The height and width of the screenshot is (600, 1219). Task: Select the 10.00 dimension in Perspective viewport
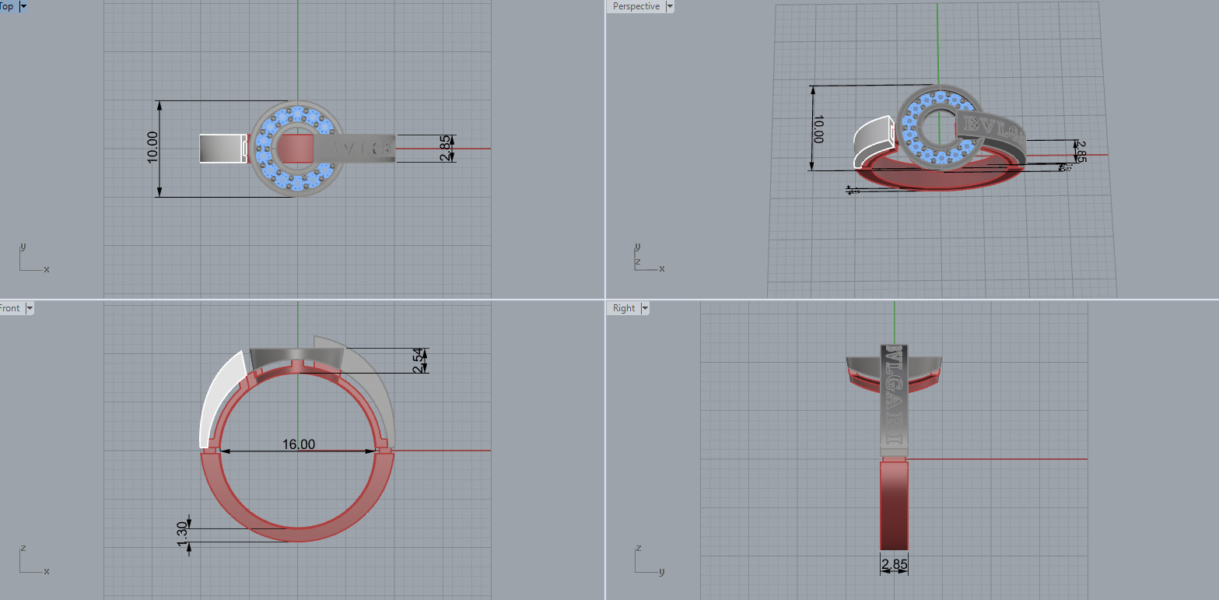(818, 129)
